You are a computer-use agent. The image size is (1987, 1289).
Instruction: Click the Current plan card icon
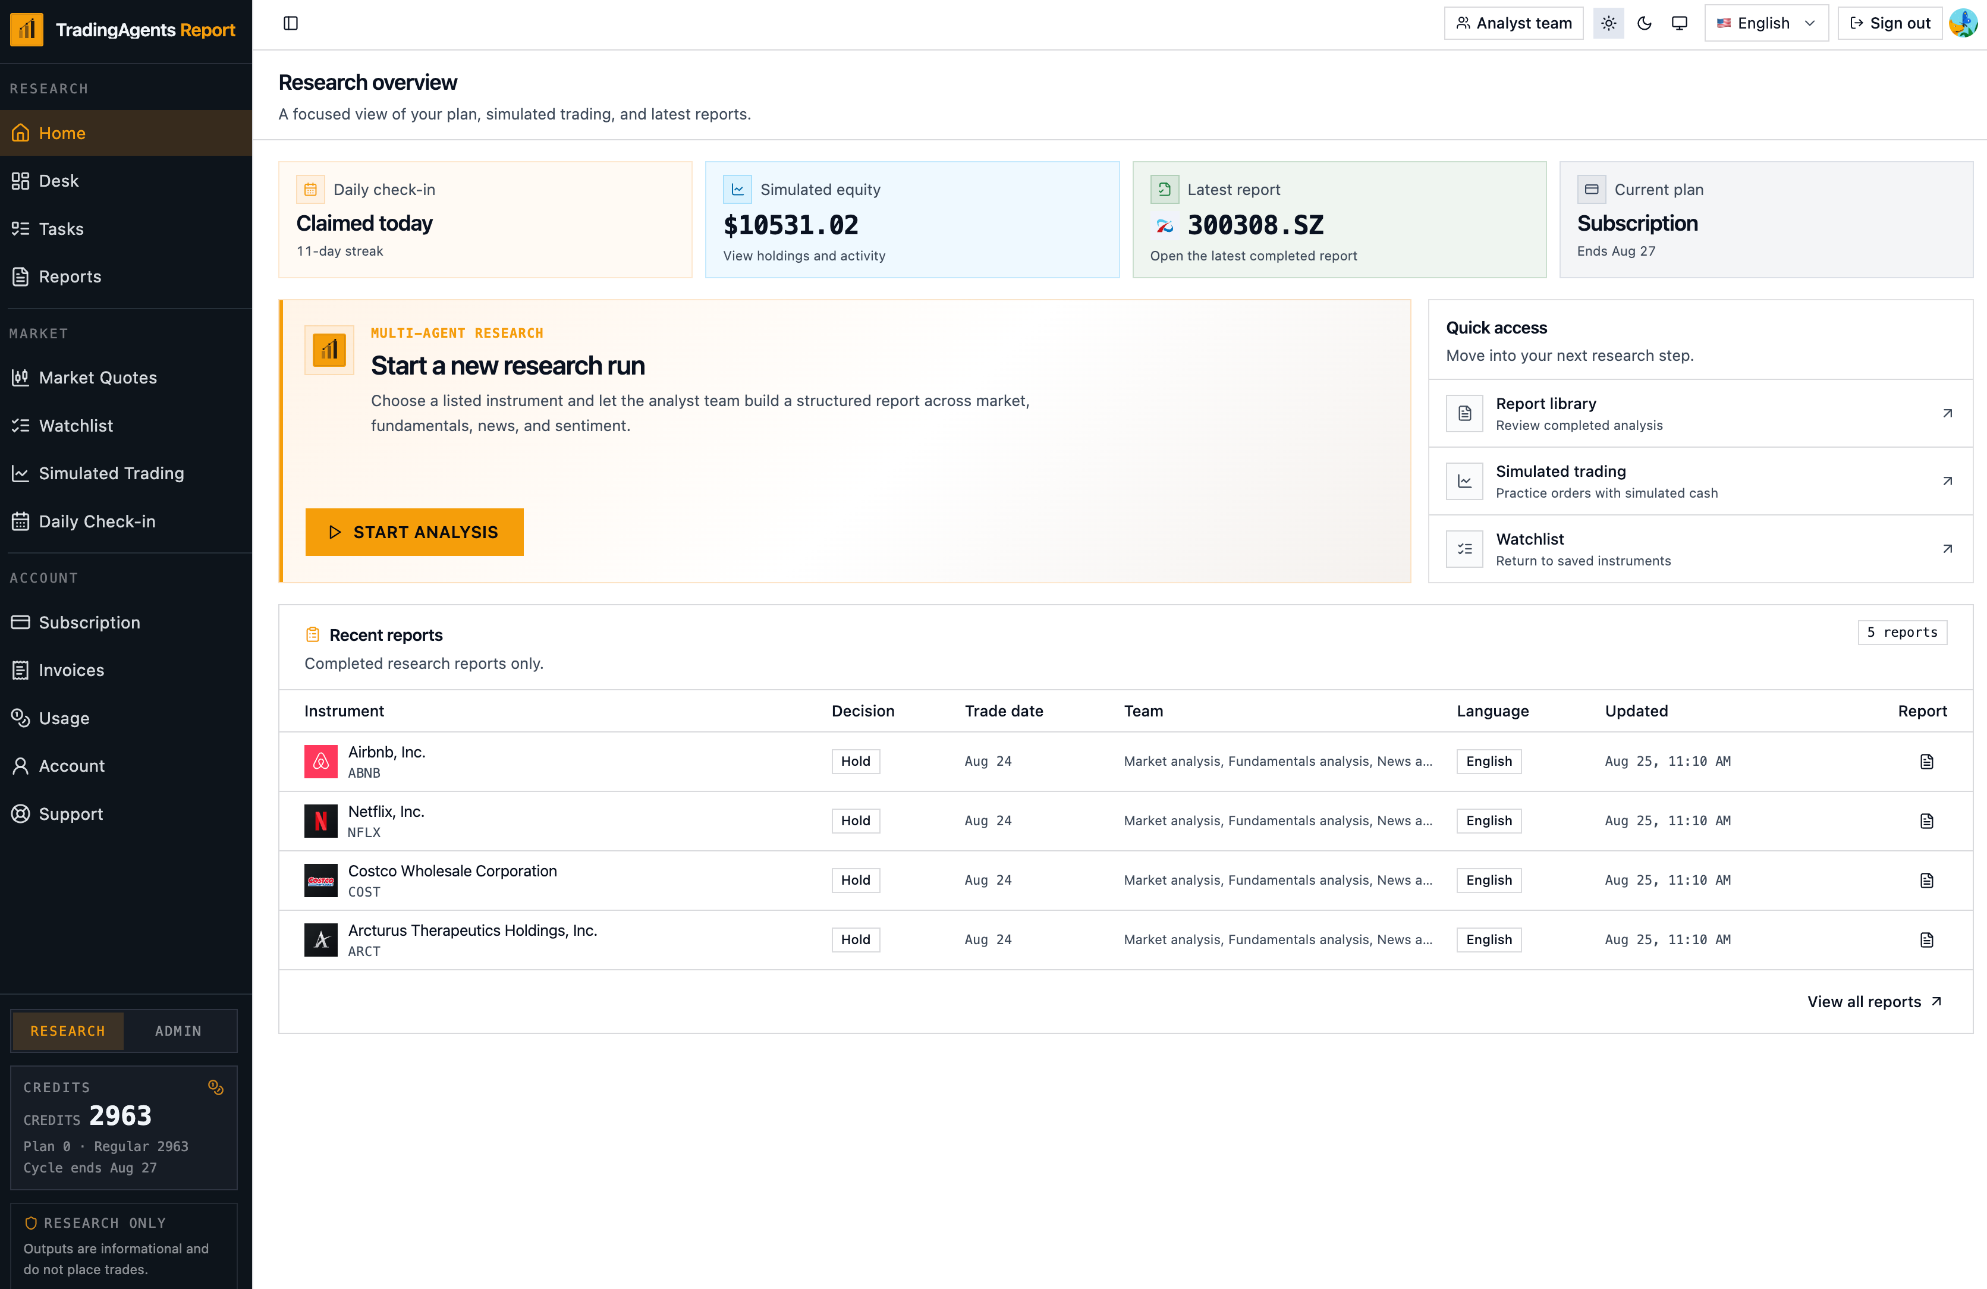click(1591, 190)
